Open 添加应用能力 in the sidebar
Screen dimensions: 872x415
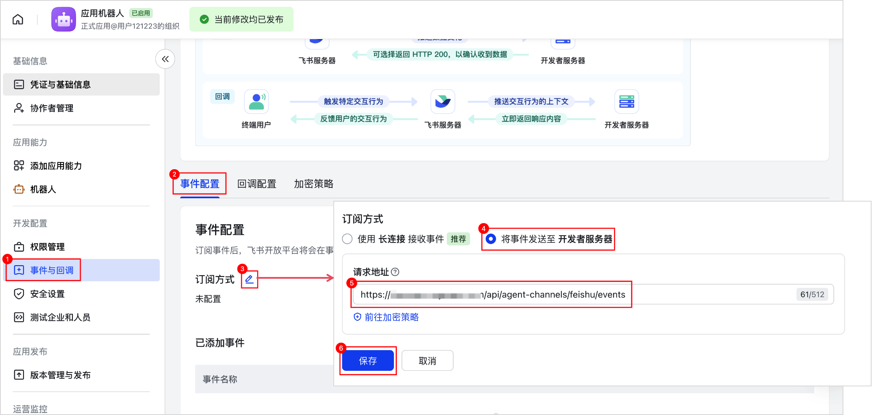81,166
